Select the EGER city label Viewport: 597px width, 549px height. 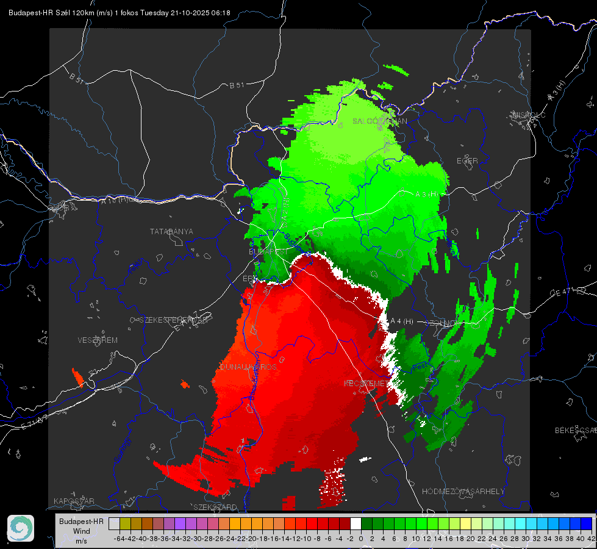point(467,161)
